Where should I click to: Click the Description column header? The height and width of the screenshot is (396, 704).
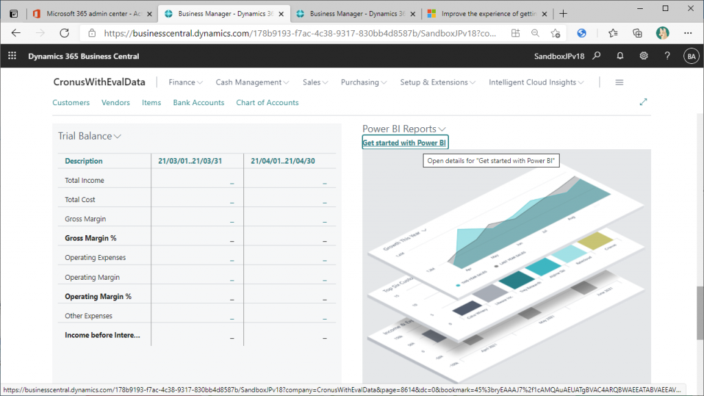(x=83, y=161)
